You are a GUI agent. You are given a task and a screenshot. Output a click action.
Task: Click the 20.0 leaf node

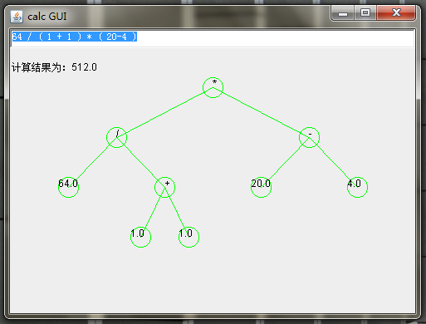tap(261, 187)
